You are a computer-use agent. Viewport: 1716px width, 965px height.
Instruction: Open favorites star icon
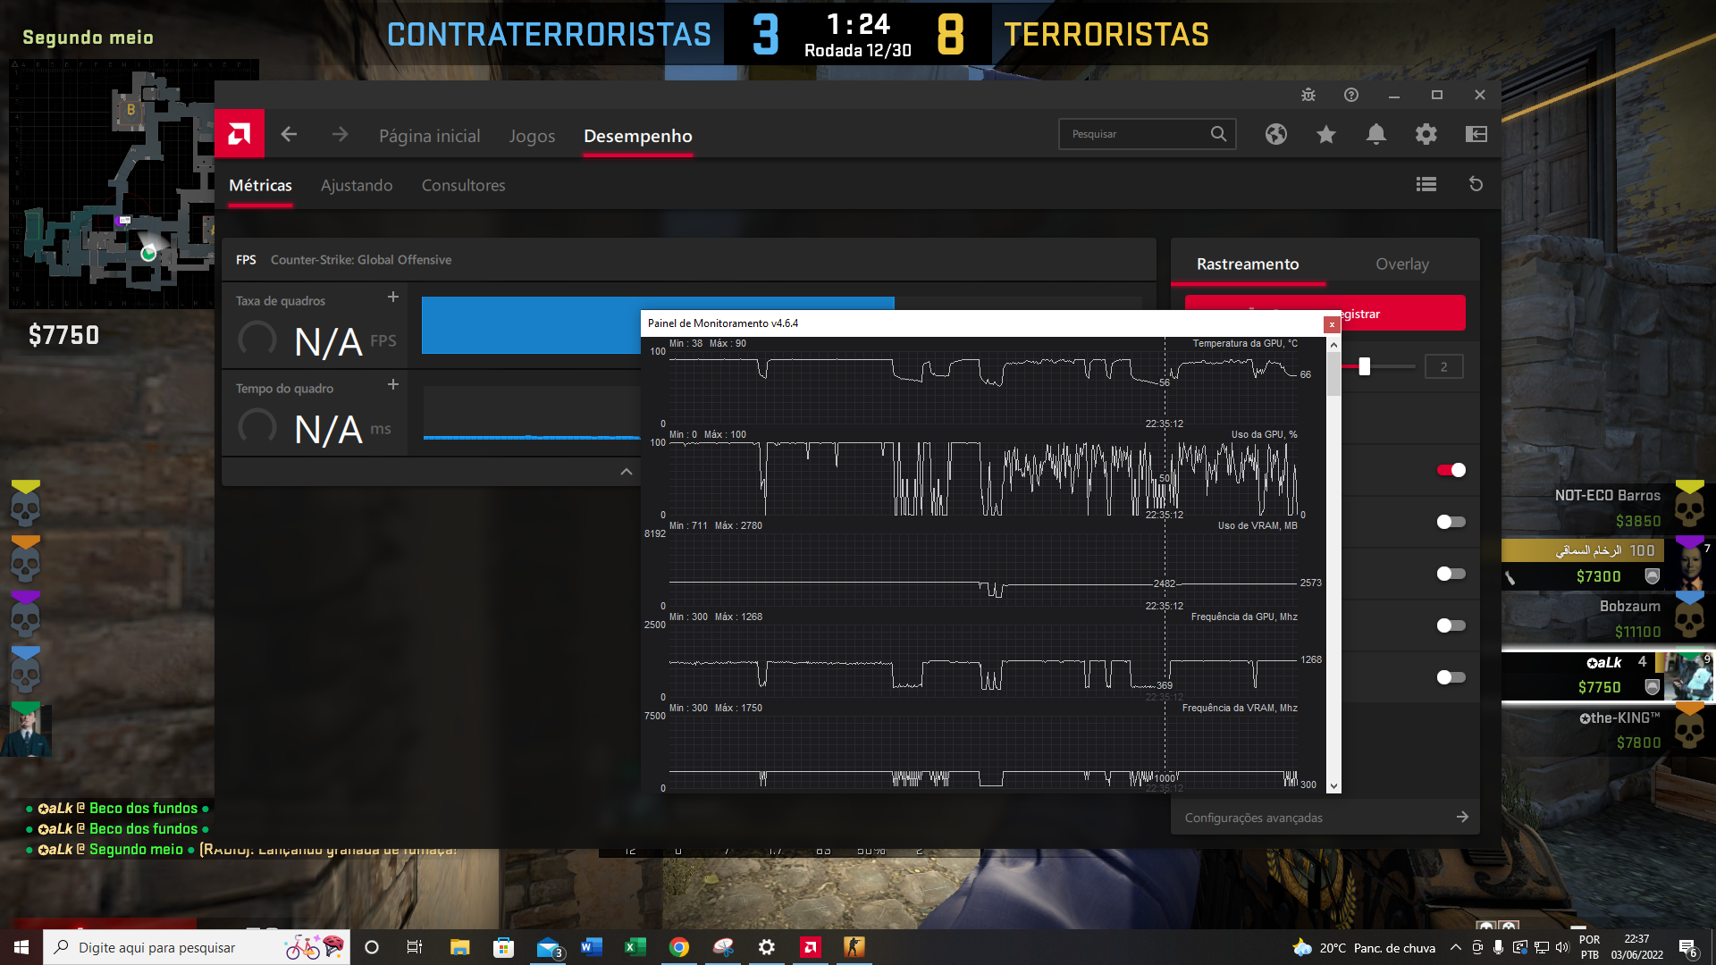point(1326,134)
